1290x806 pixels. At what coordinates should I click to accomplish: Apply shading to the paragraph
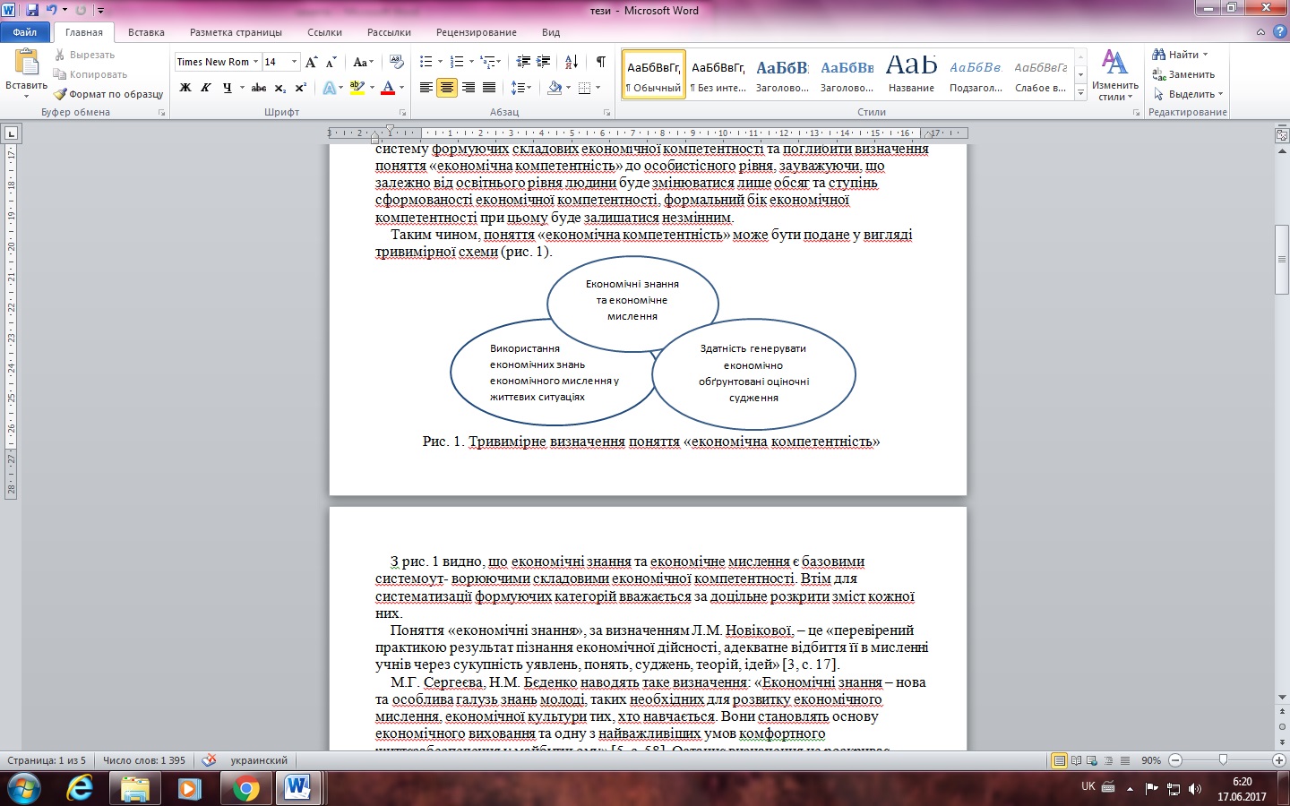(555, 88)
